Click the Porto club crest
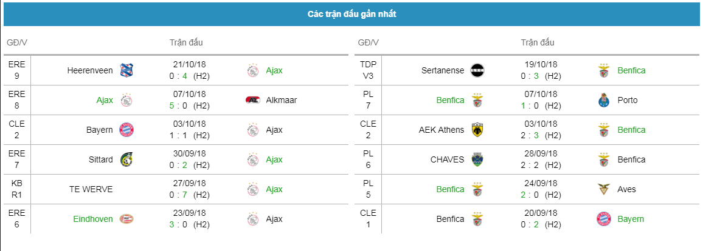This screenshot has width=703, height=251. point(604,100)
